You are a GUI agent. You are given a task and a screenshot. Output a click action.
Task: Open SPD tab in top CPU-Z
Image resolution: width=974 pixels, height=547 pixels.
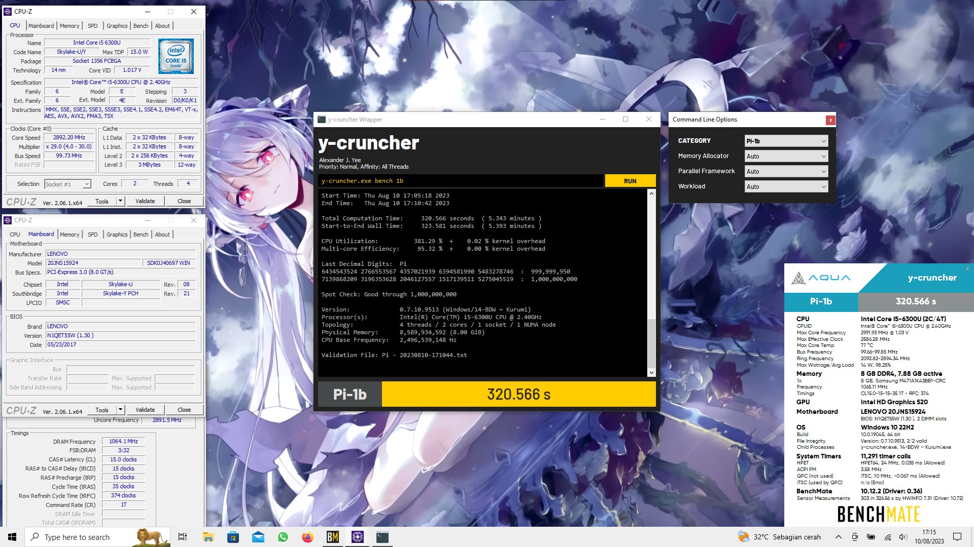pyautogui.click(x=93, y=26)
